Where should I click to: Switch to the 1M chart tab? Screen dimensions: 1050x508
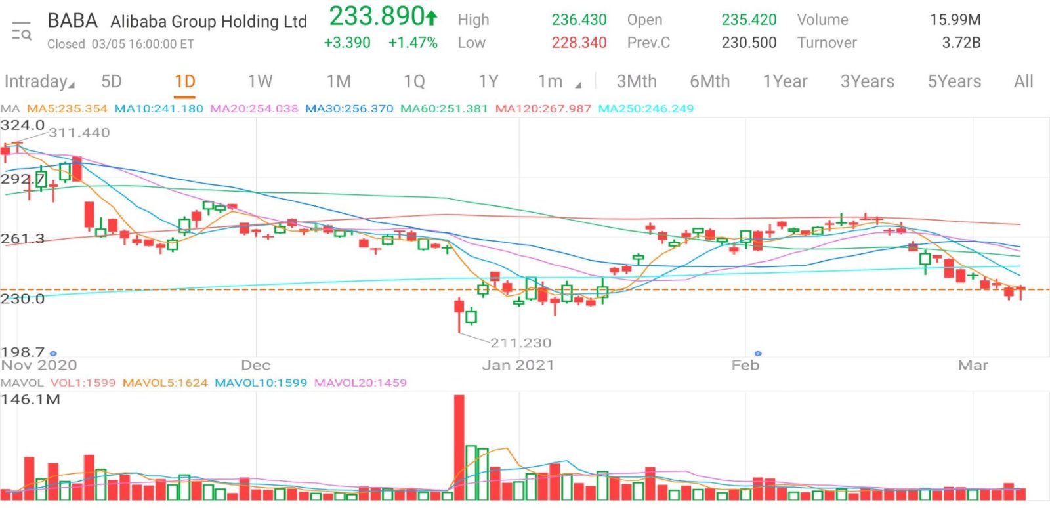pos(339,81)
